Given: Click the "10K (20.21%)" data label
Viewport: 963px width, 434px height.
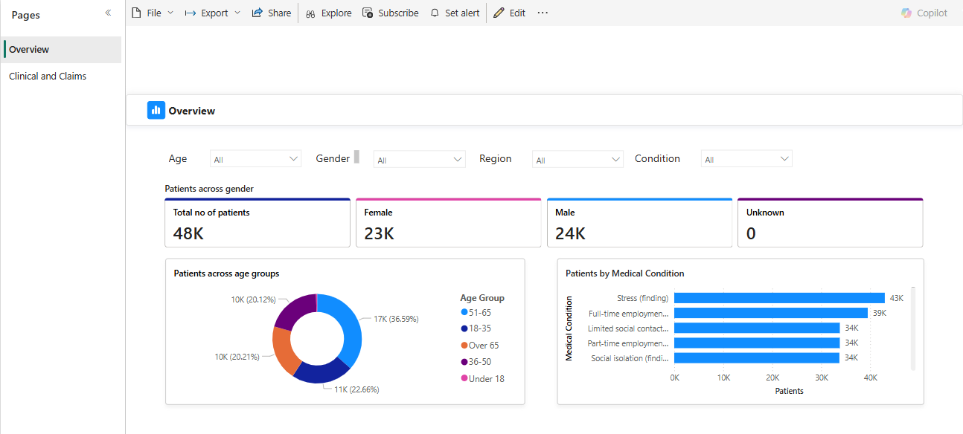Looking at the screenshot, I should pos(237,357).
